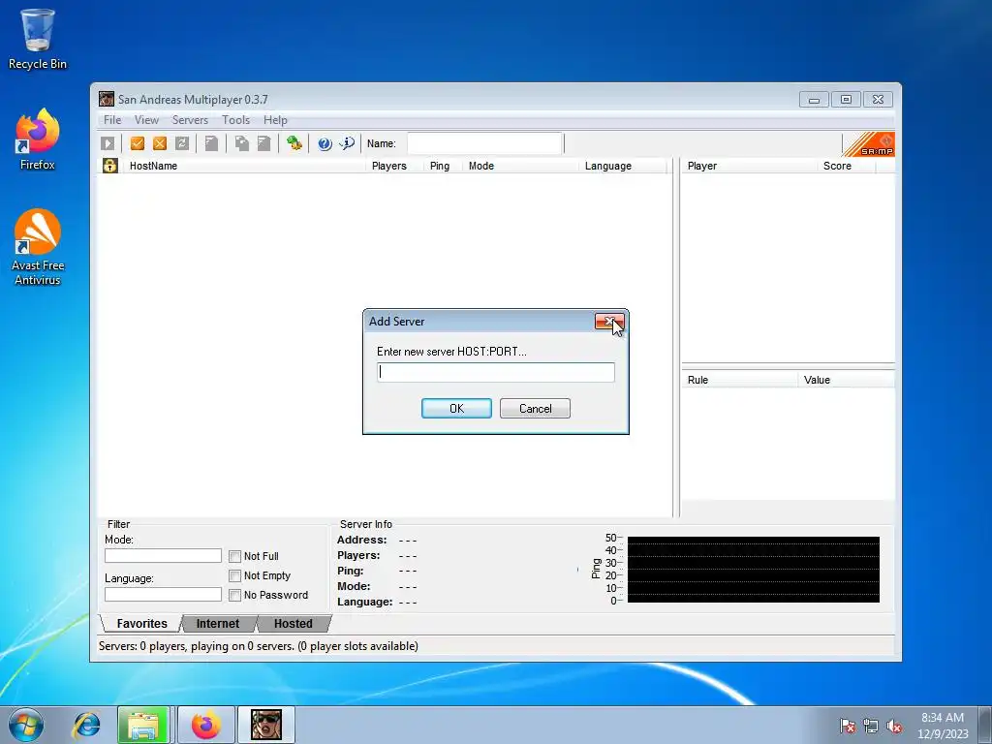The height and width of the screenshot is (744, 992).
Task: Click the Mode filter text field
Action: (163, 555)
